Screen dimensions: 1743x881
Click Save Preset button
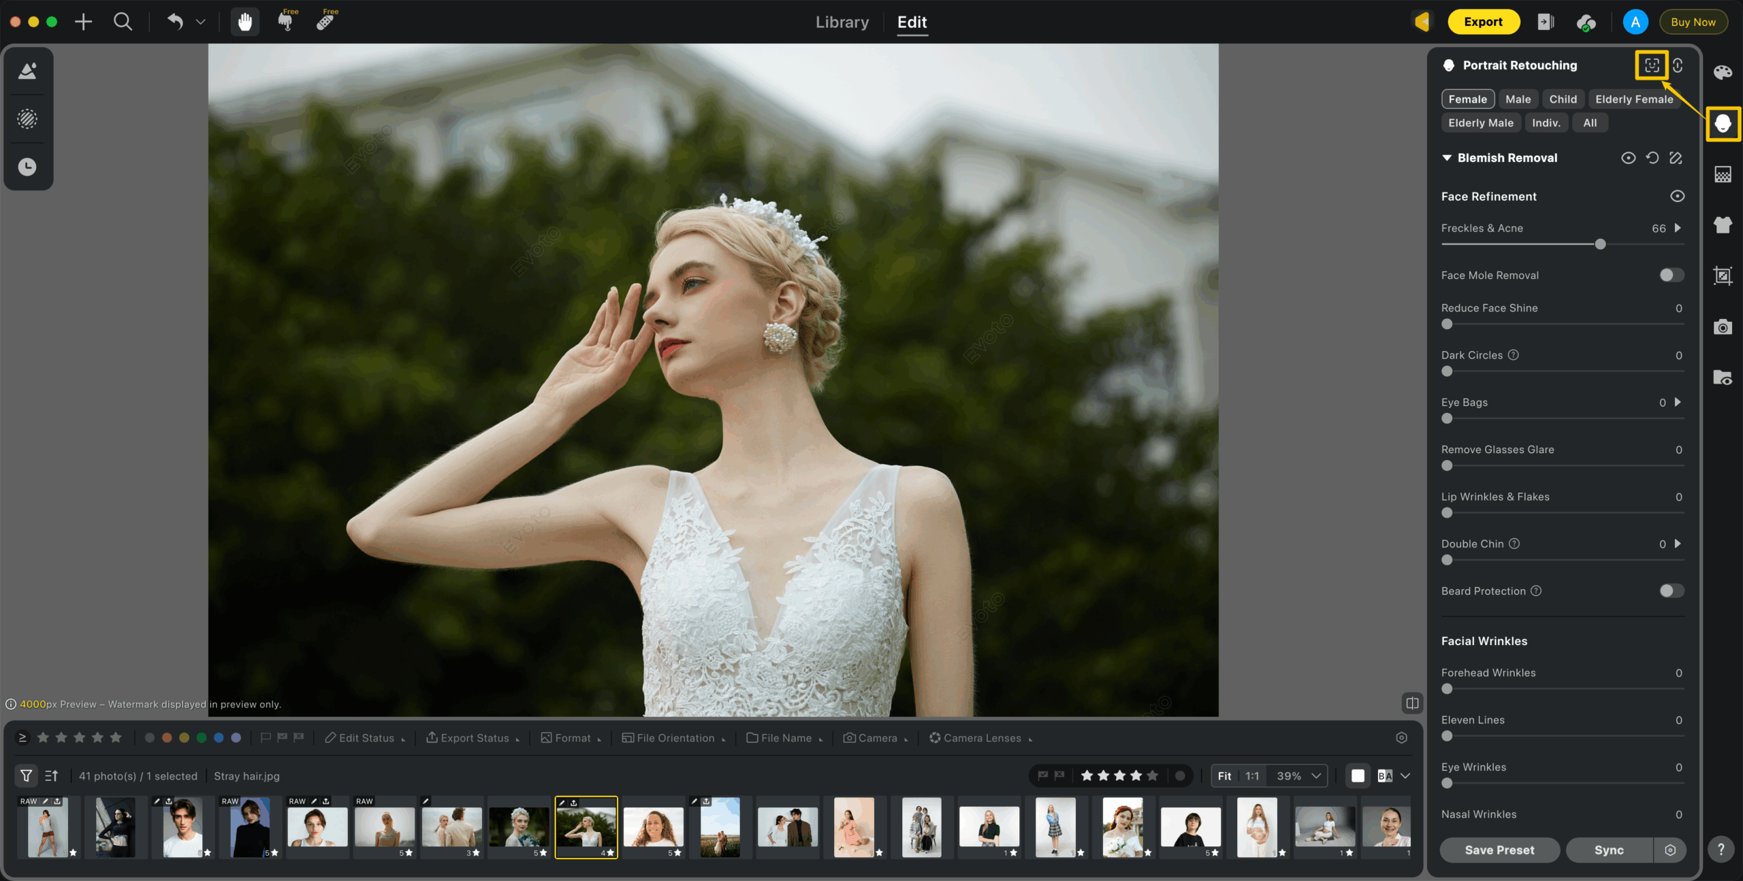click(x=1499, y=850)
